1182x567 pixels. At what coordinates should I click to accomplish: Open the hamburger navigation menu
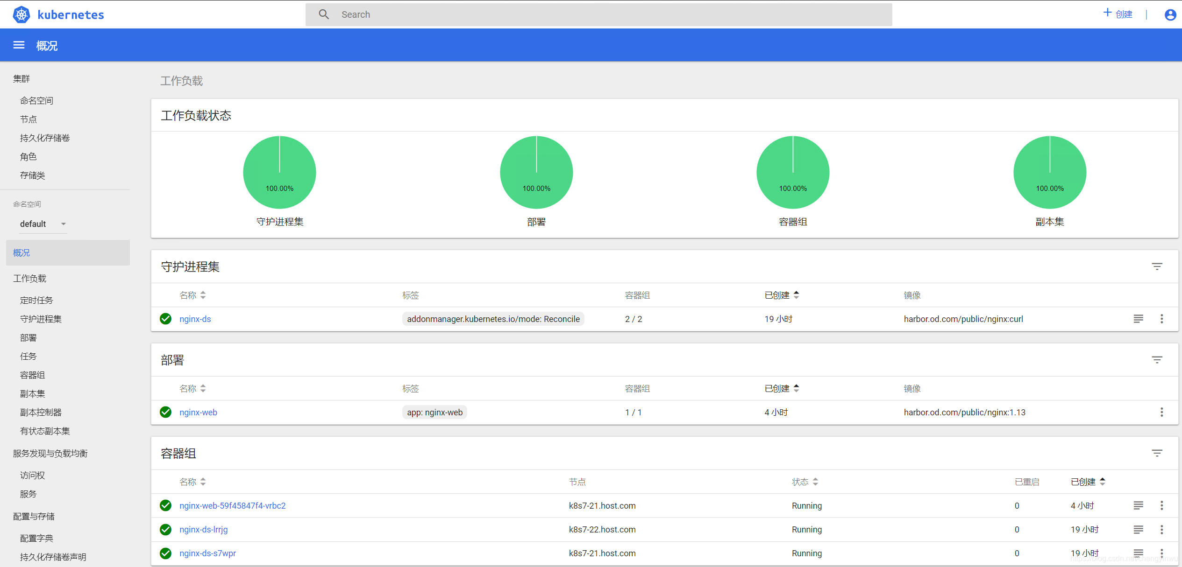point(19,45)
